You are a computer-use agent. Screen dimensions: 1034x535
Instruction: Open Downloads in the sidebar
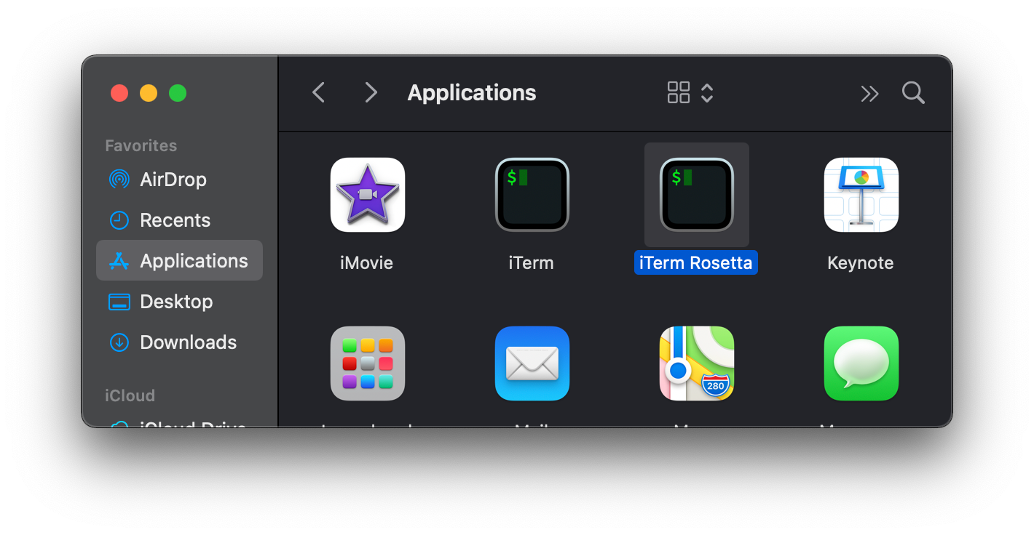coord(179,342)
